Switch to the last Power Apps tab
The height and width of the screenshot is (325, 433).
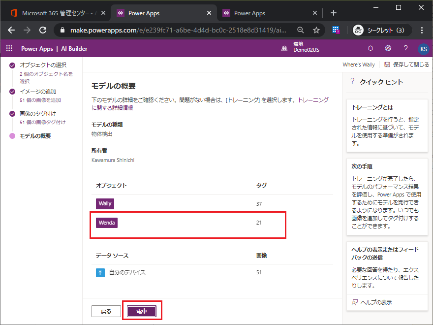coord(270,13)
